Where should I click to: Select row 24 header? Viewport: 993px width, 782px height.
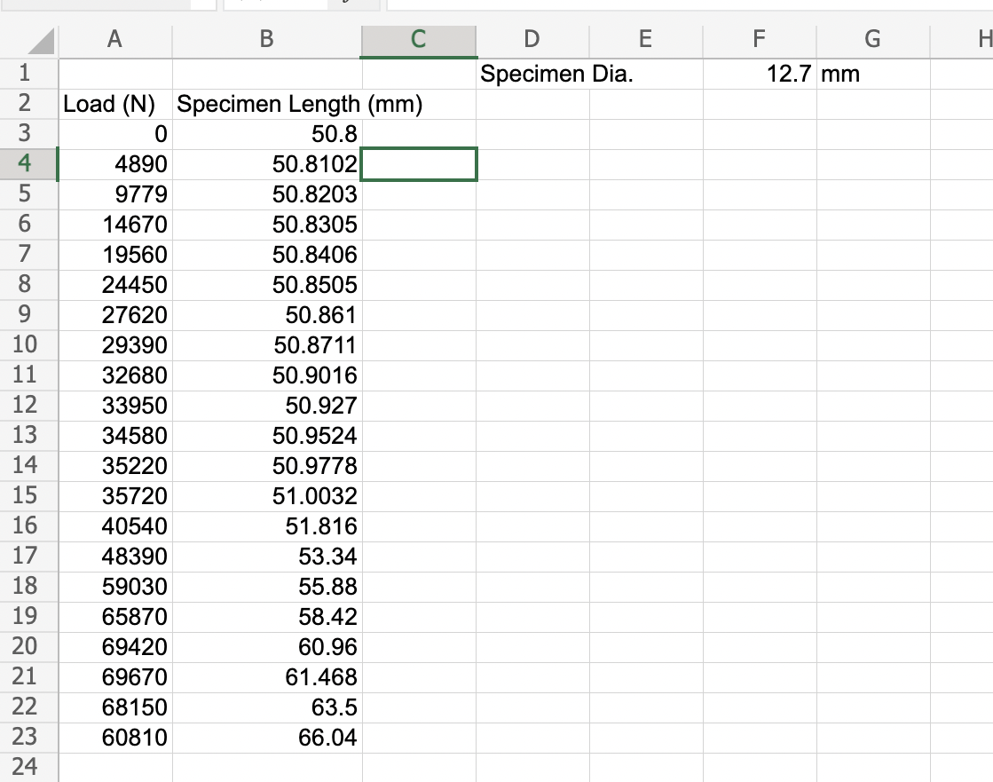27,767
